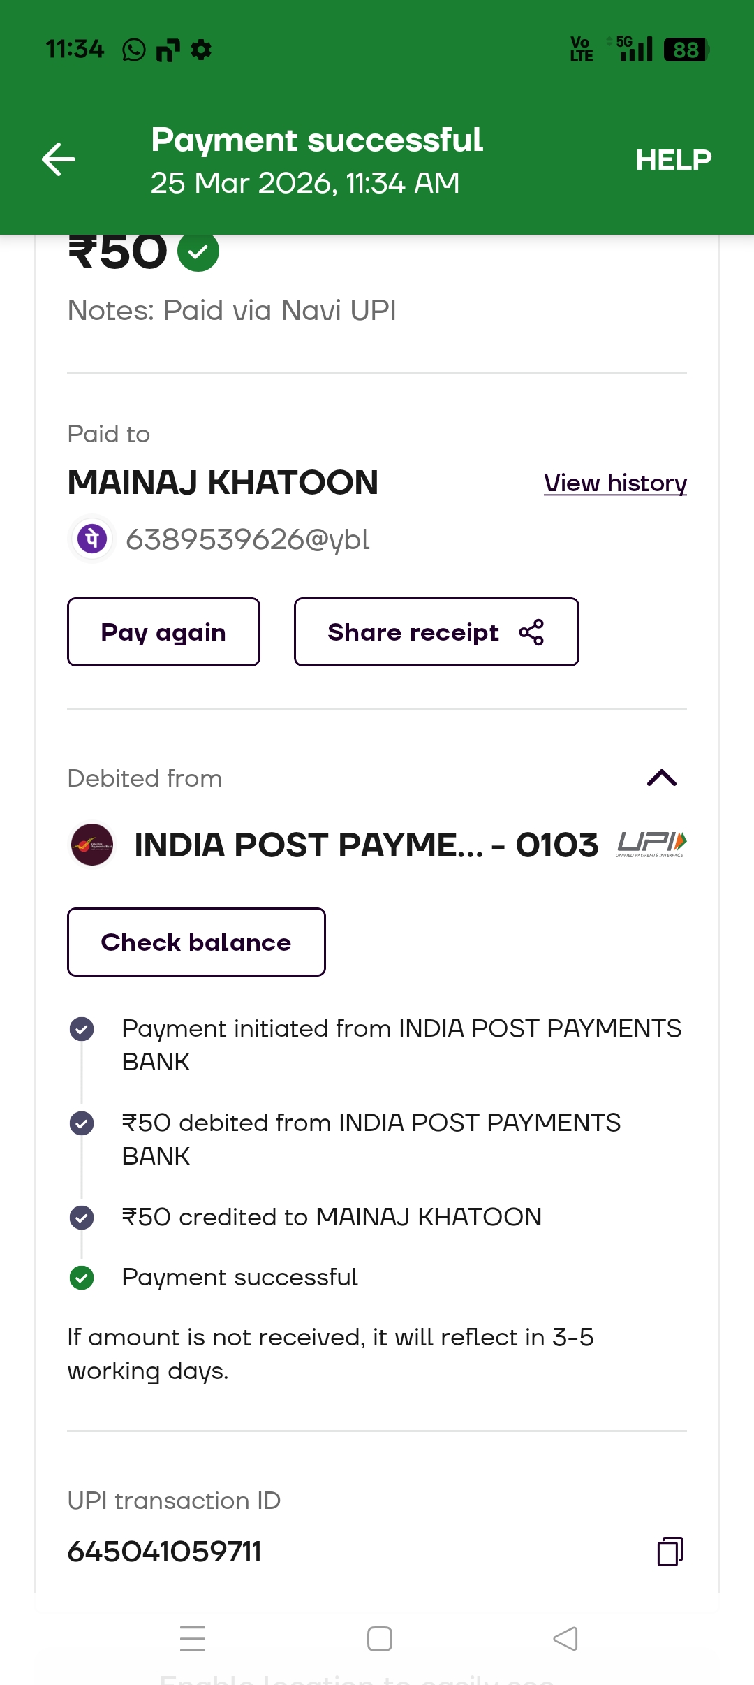Open View history link
This screenshot has height=1685, width=754.
click(615, 483)
